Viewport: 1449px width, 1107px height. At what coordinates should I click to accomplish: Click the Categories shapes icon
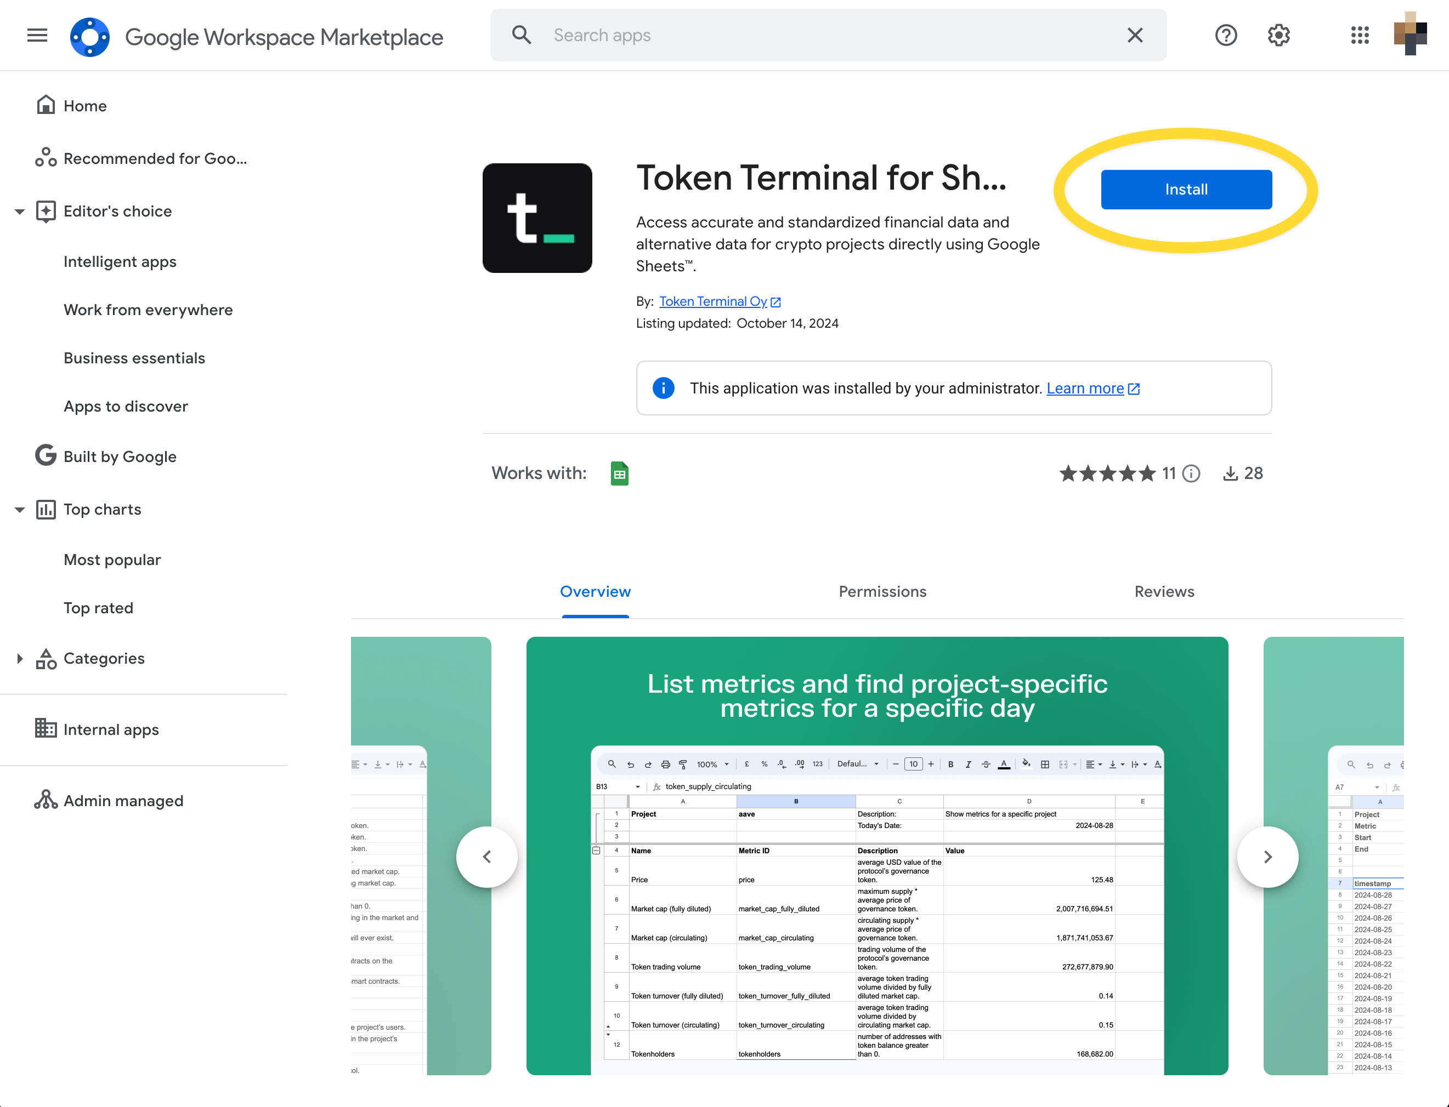click(46, 658)
